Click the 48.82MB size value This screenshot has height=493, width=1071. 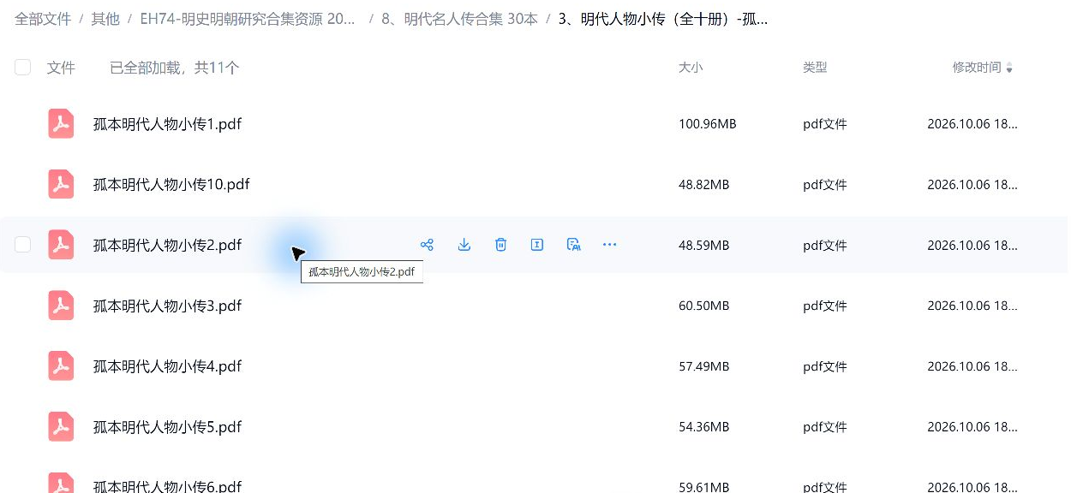click(x=704, y=185)
